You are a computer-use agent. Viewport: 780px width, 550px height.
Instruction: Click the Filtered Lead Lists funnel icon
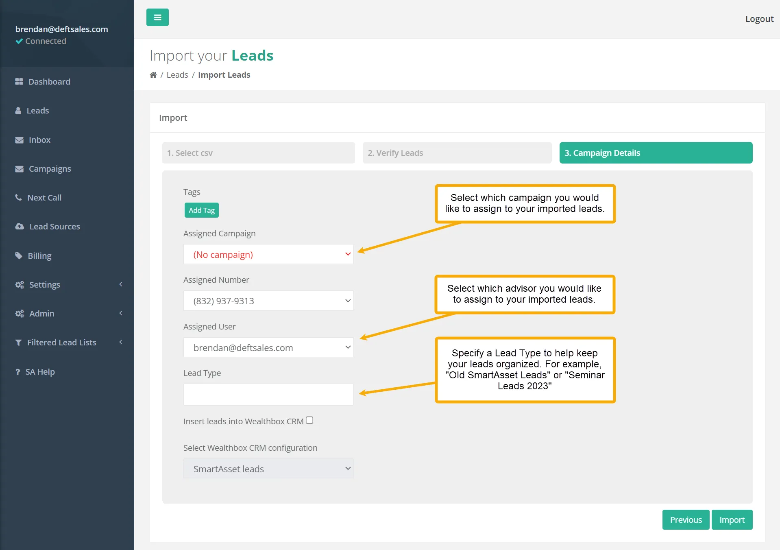tap(18, 343)
